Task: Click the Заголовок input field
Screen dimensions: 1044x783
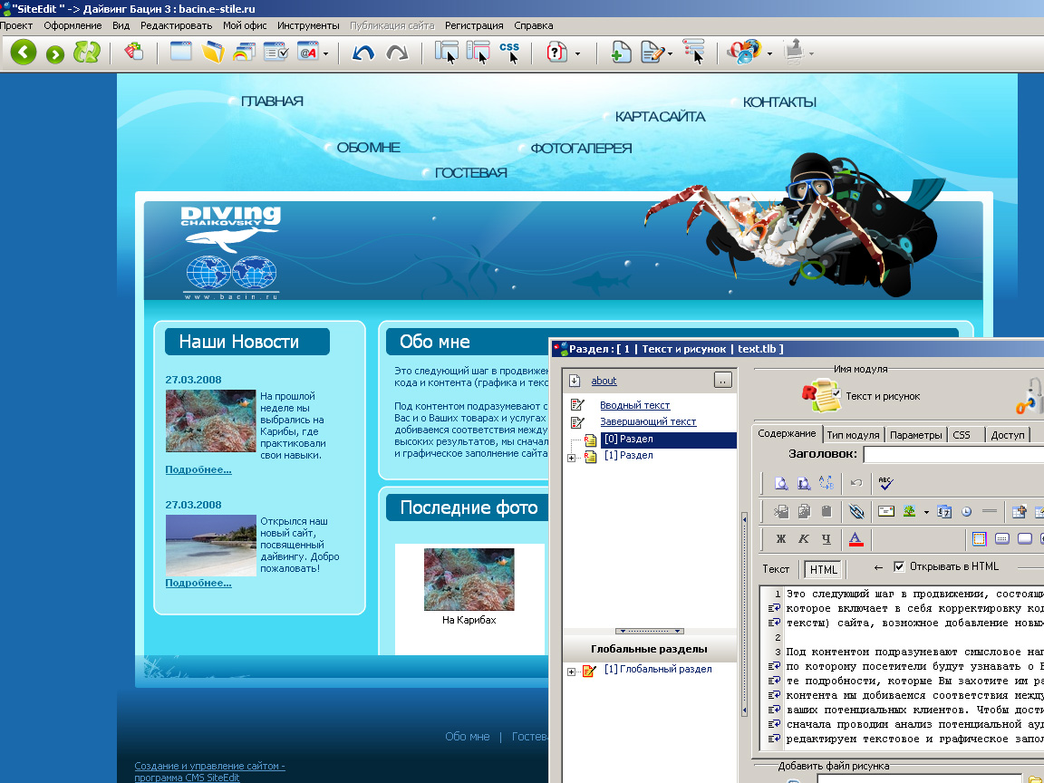Action: [952, 454]
